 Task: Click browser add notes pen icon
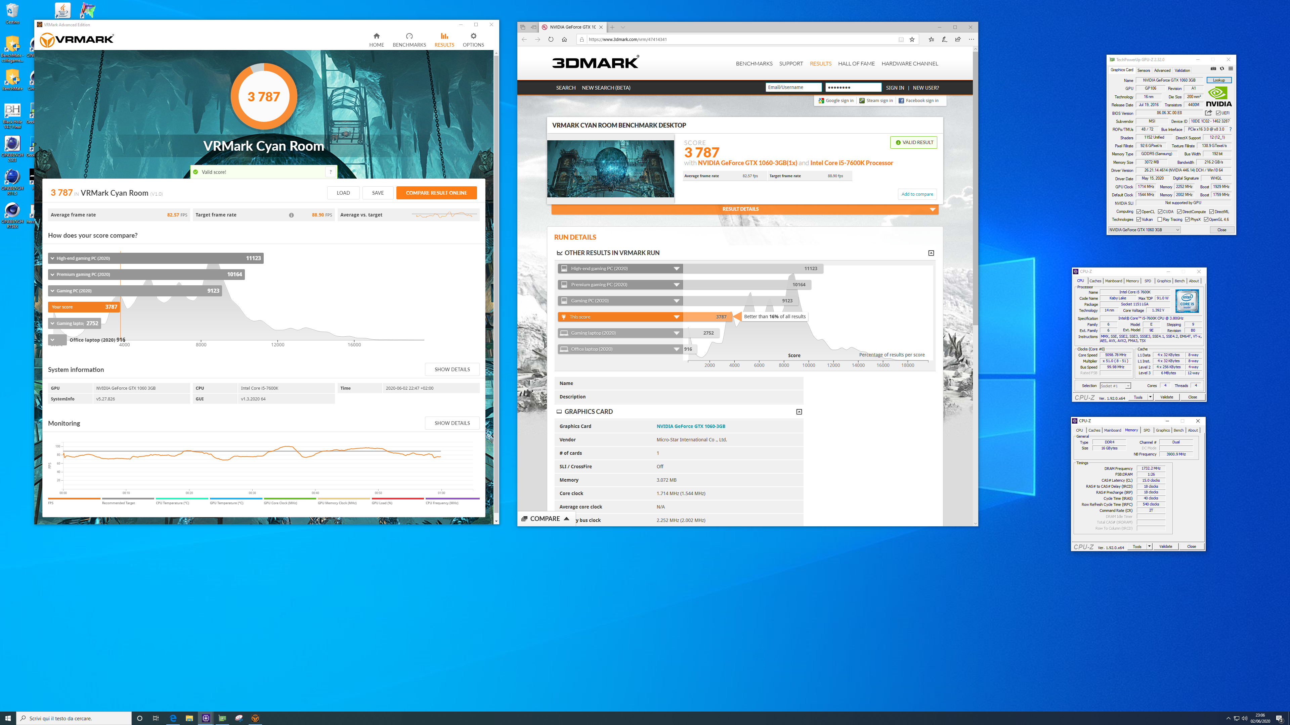pos(944,40)
